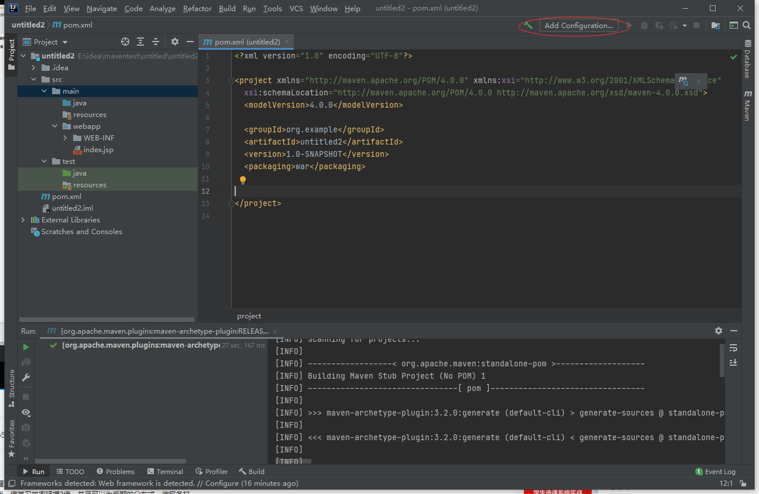Viewport: 759px width, 494px height.
Task: Click eye icon in Run panel sidebar
Action: tap(26, 413)
